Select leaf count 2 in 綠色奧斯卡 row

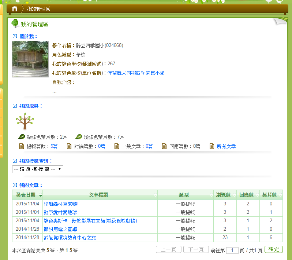tap(271, 221)
